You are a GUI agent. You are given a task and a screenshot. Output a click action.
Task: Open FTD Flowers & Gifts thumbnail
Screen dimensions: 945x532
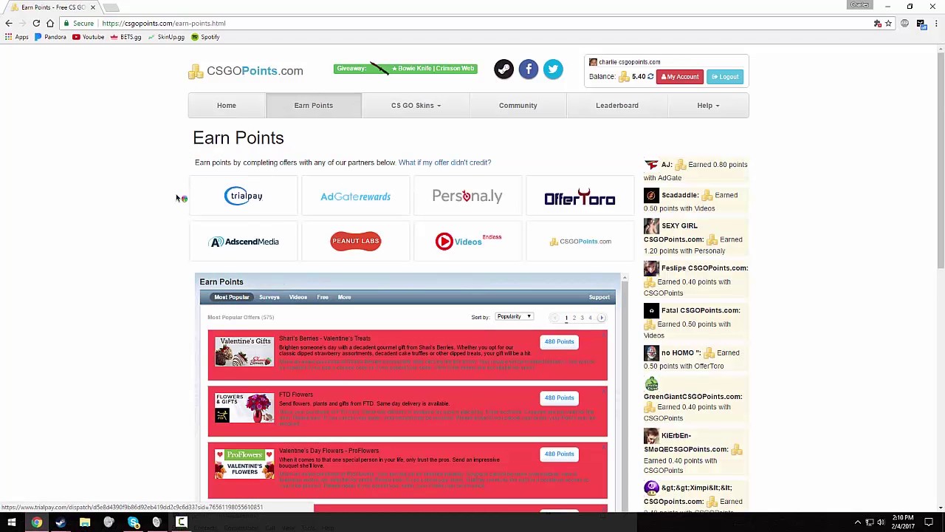point(244,407)
